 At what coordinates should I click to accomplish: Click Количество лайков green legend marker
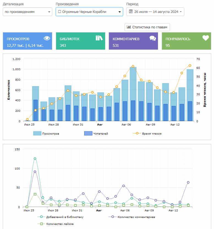point(42,224)
